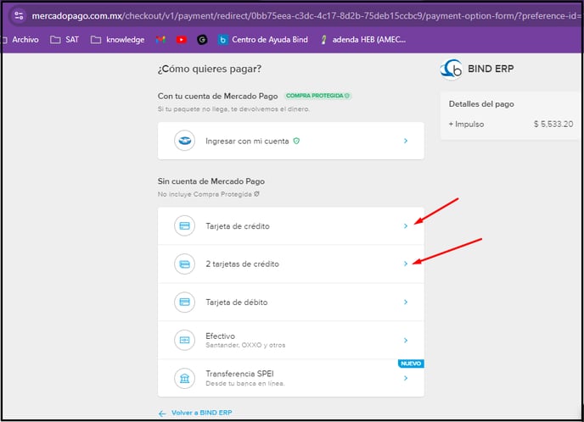584x422 pixels.
Task: Click the 2 tarjetas de crédito icon
Action: tap(184, 264)
